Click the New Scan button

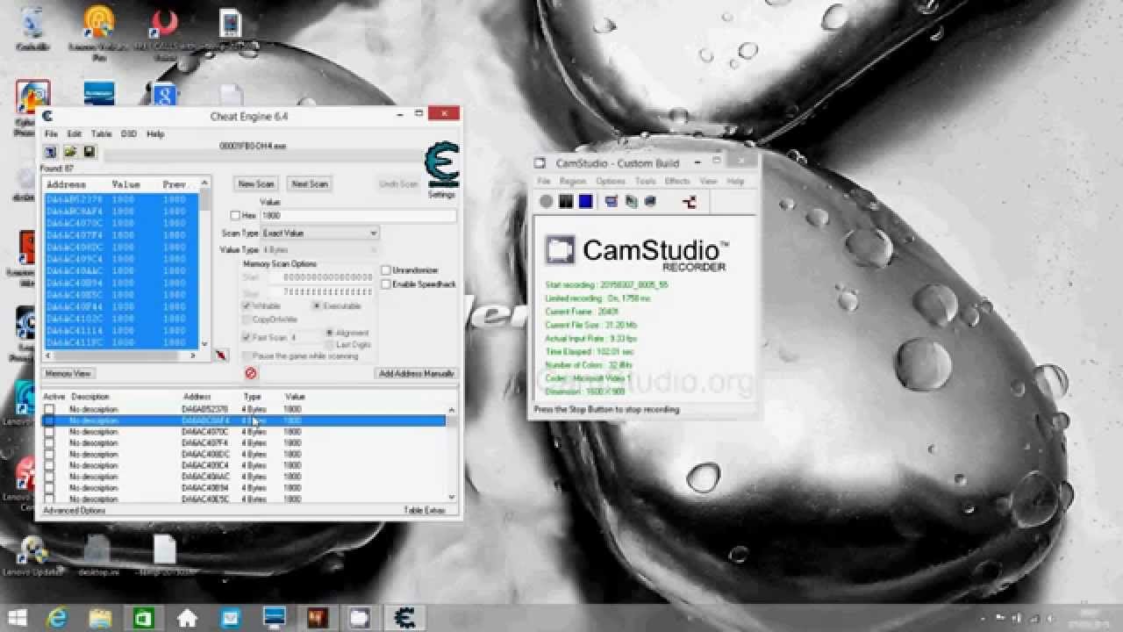(257, 183)
